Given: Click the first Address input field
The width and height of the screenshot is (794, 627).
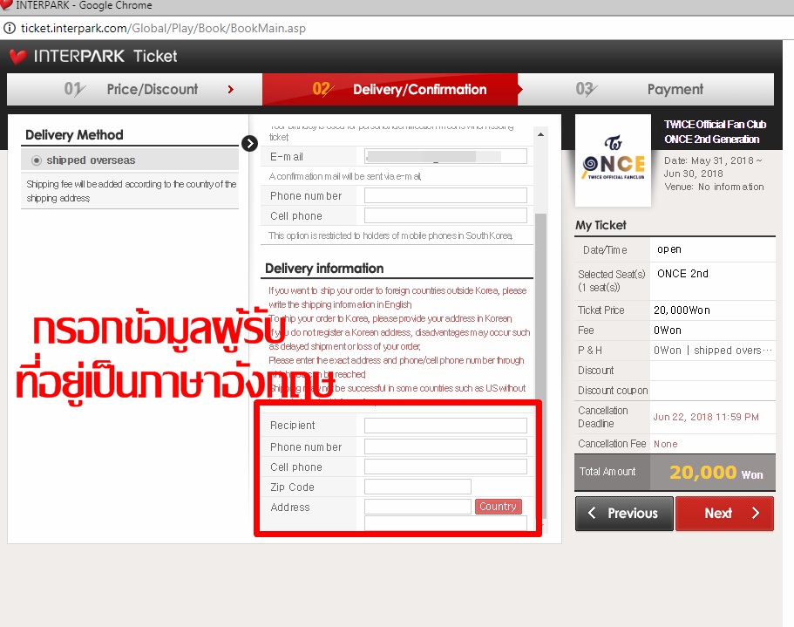Looking at the screenshot, I should (x=417, y=507).
